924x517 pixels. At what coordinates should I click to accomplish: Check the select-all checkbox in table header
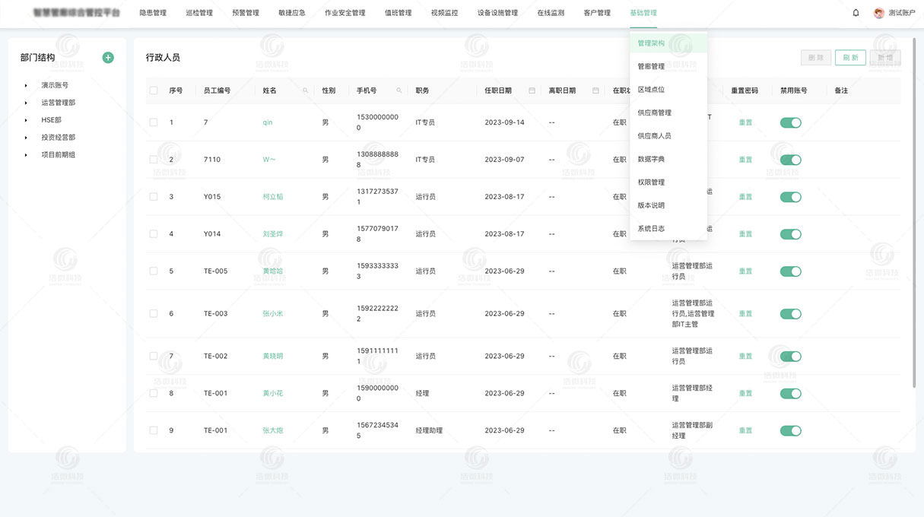pos(153,90)
